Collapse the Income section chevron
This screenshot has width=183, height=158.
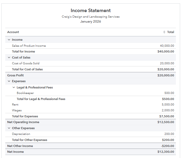9,40
